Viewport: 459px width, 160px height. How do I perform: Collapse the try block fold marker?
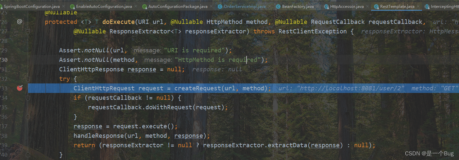click(x=28, y=79)
